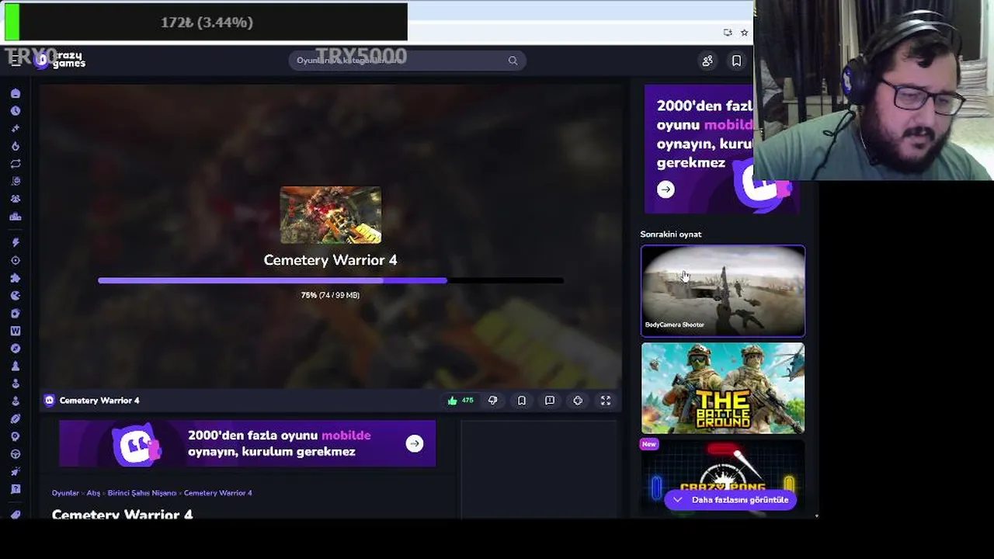Open the steering wheel category sidebar icon
This screenshot has height=559, width=994.
coord(16,454)
